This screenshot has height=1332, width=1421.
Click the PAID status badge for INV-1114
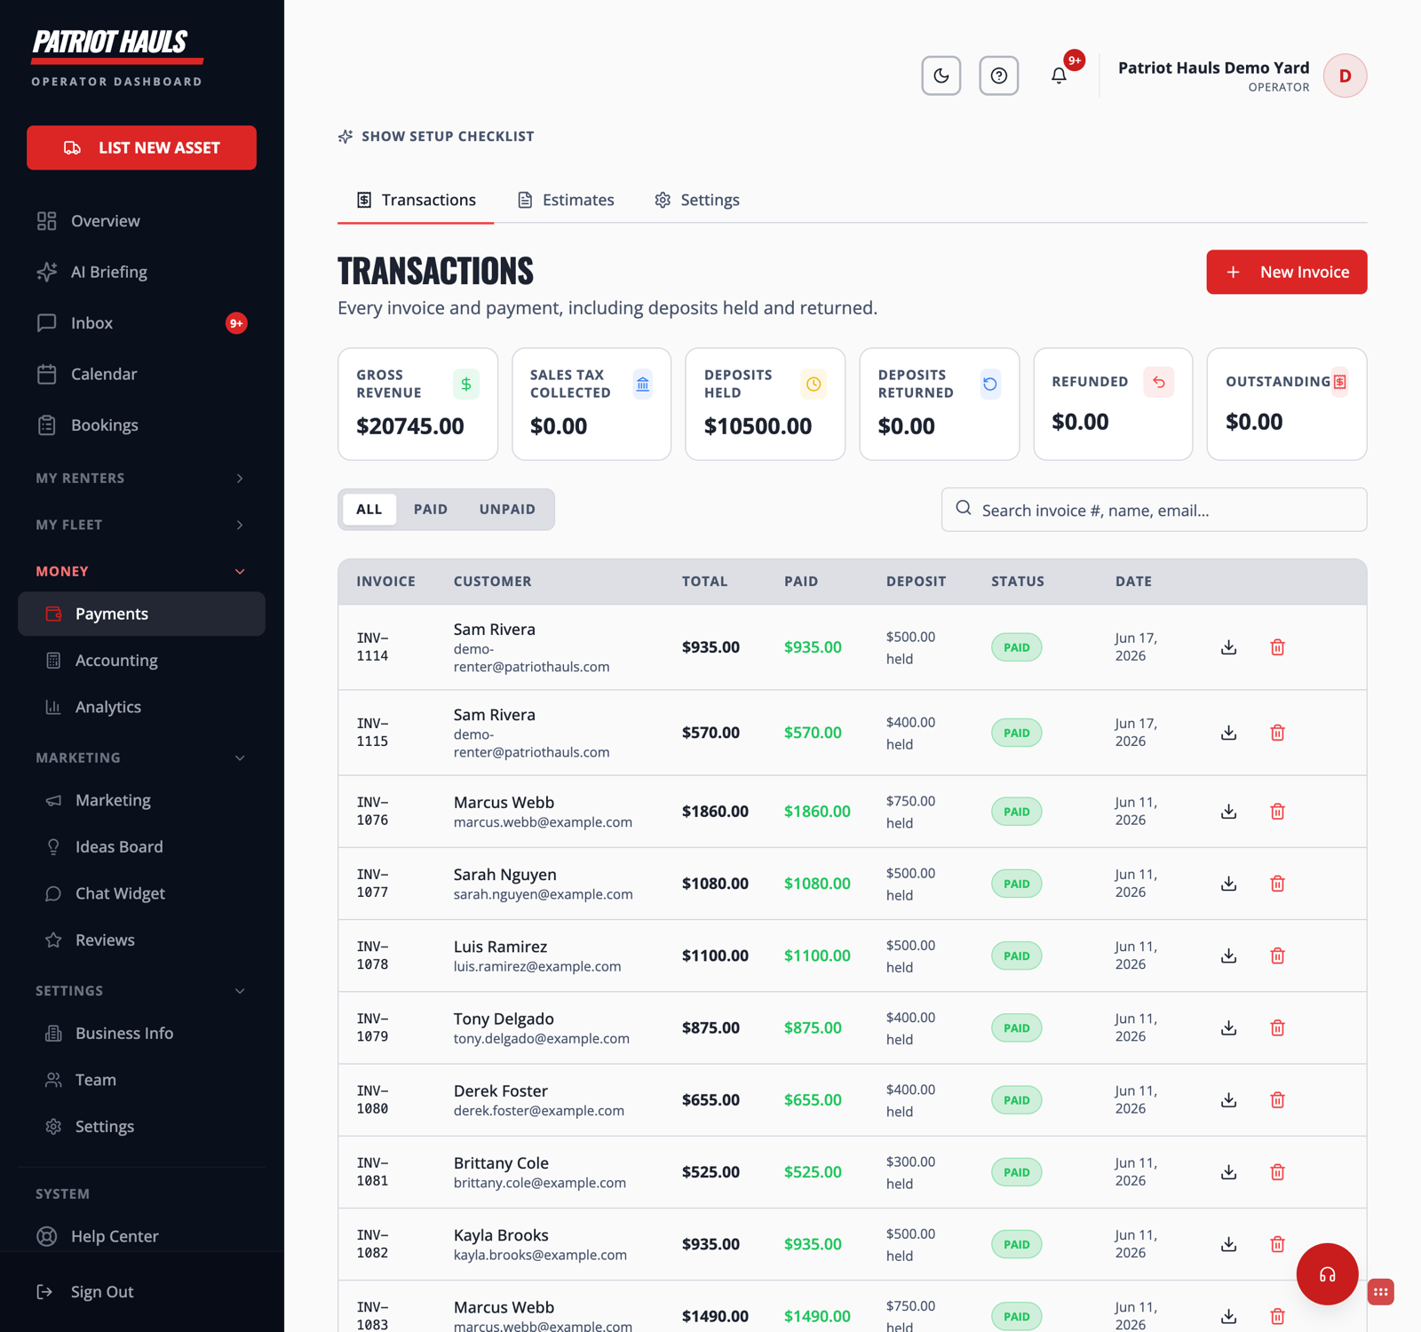pyautogui.click(x=1016, y=647)
